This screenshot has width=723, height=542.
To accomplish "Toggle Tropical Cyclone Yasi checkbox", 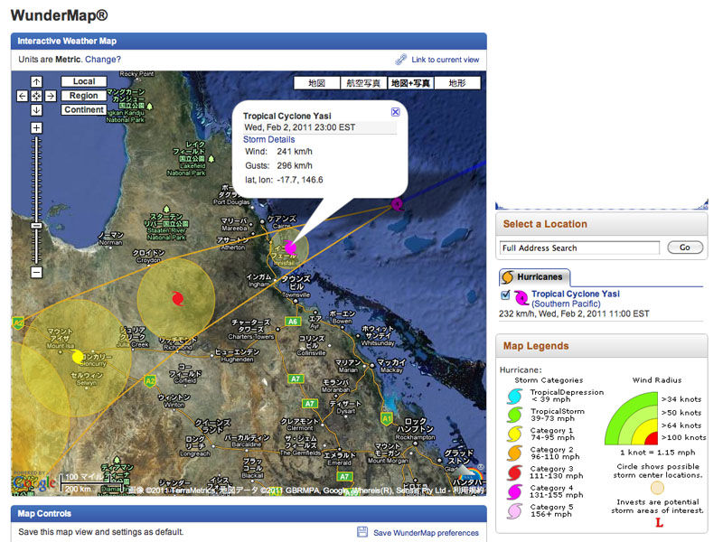I will (505, 295).
